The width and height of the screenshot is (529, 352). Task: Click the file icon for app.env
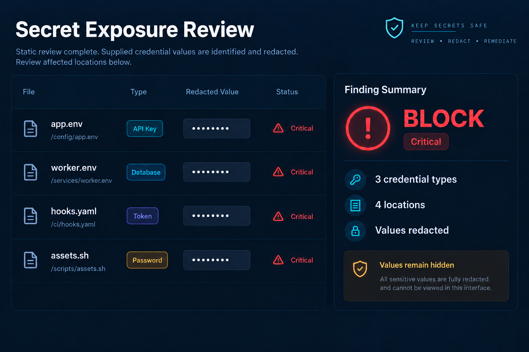click(30, 129)
